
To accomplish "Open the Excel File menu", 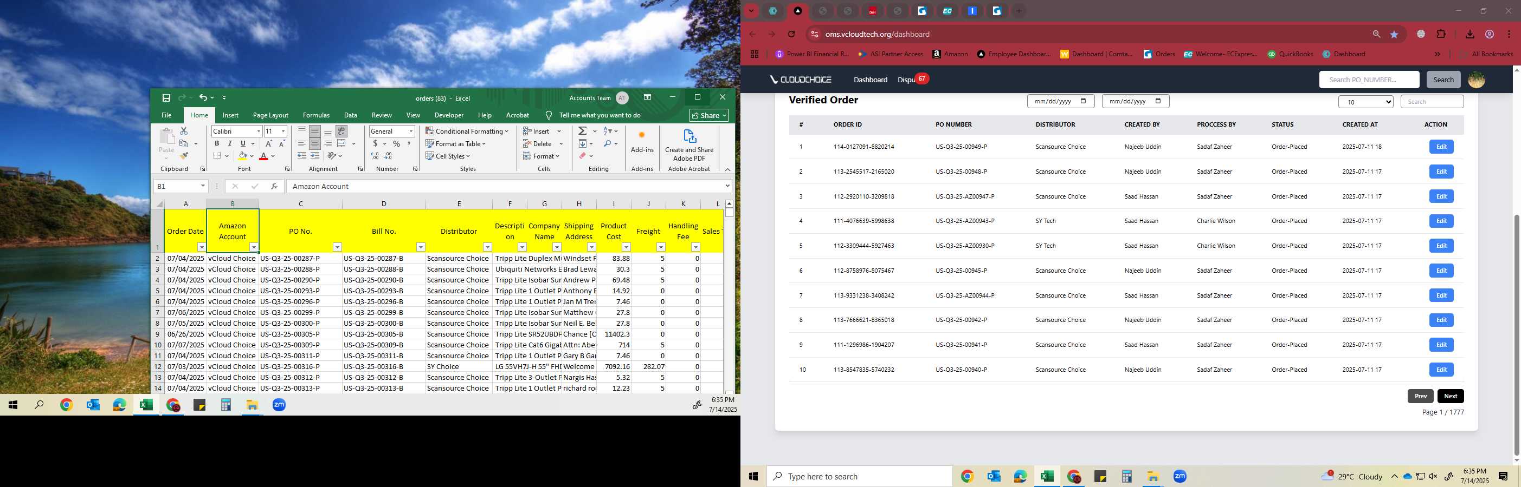I will [167, 115].
